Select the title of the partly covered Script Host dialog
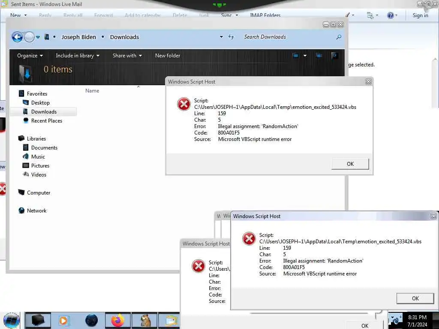This screenshot has width=439, height=329. [x=206, y=244]
